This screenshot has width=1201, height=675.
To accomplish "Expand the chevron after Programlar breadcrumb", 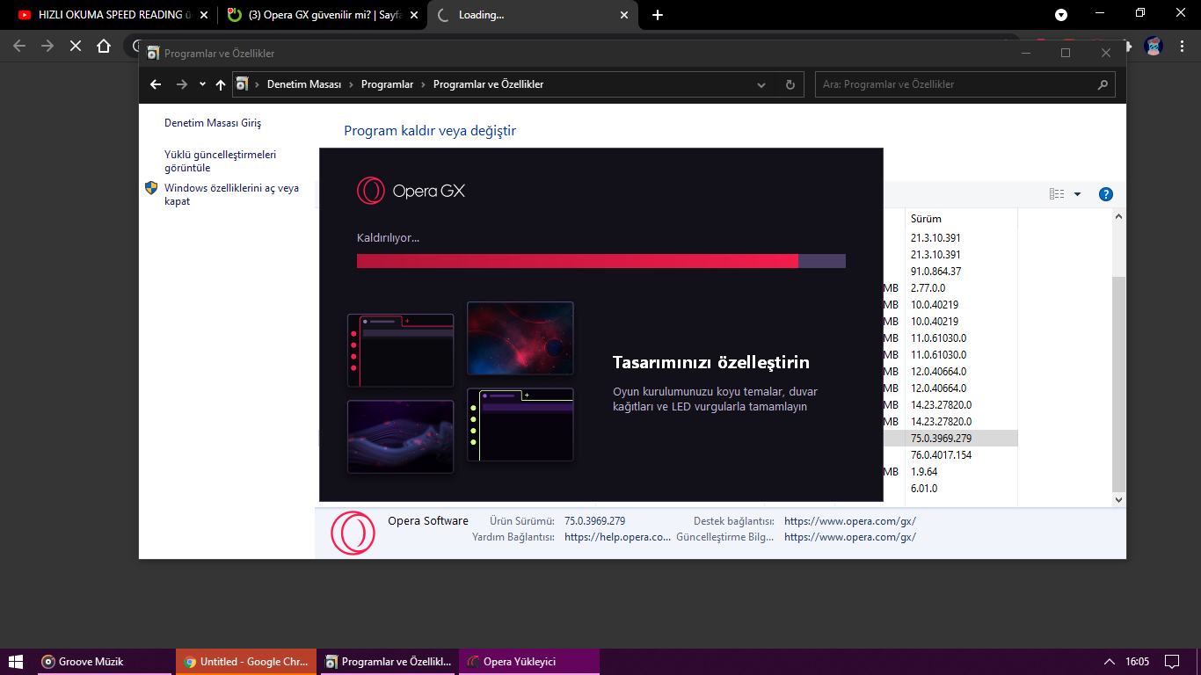I will tap(423, 84).
